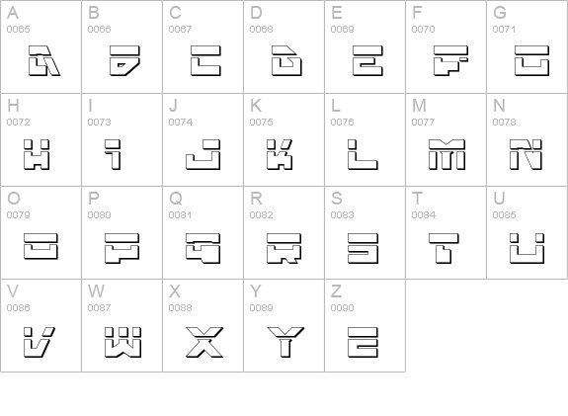Image resolution: width=568 pixels, height=416 pixels.
Task: Click the K glyph preview (0075)
Action: (x=280, y=155)
